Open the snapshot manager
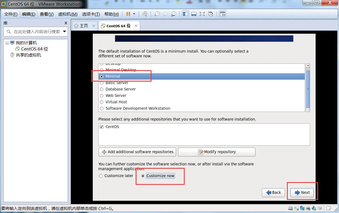This screenshot has width=339, height=213. pos(174,14)
